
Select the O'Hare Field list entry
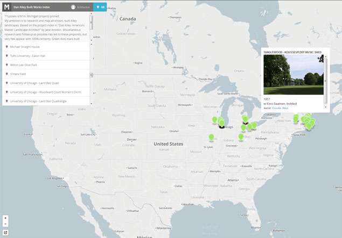[46, 74]
